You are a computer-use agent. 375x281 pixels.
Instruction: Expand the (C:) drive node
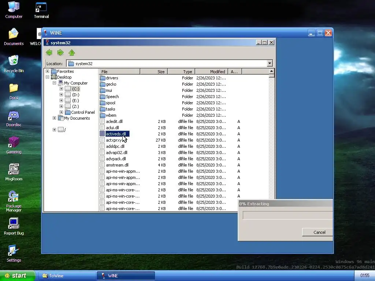coord(61,89)
